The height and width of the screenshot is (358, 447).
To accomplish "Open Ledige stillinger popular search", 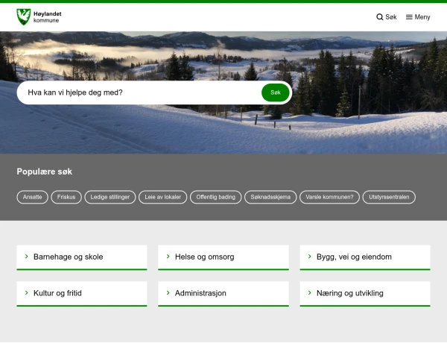I will pos(110,198).
